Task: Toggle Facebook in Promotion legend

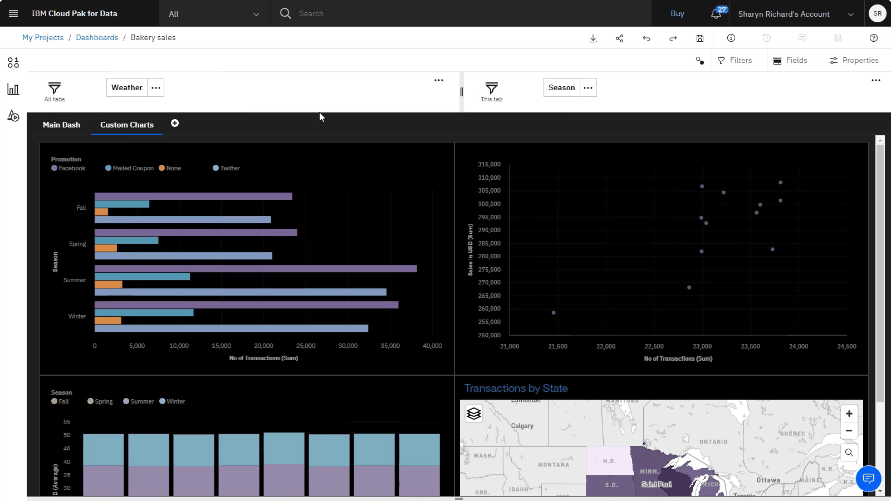Action: [x=68, y=168]
